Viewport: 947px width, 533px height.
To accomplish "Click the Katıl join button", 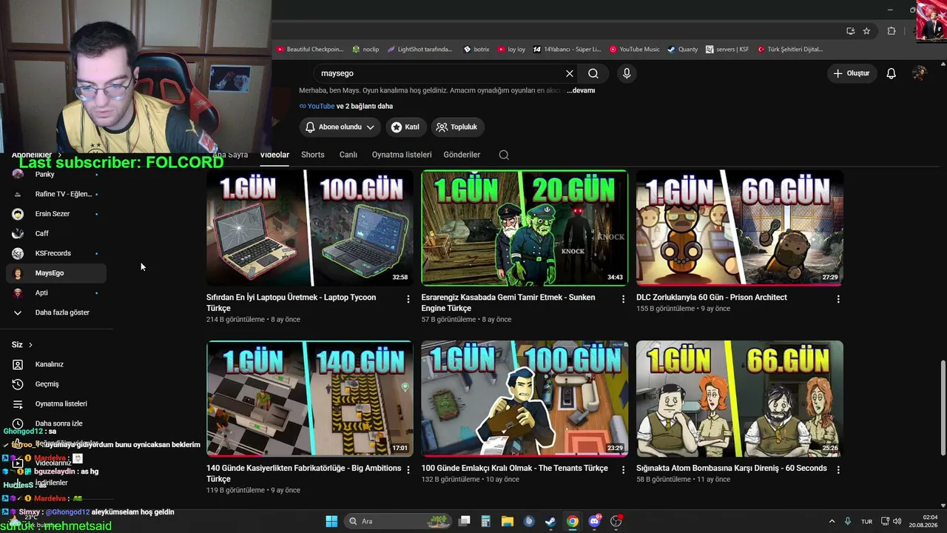I will 405,127.
